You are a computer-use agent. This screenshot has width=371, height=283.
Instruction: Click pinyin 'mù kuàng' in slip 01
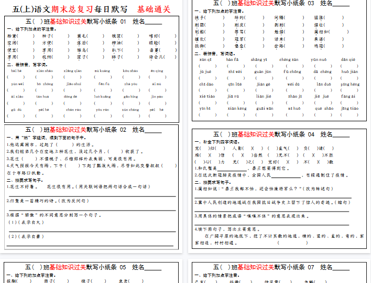[x=102, y=71]
